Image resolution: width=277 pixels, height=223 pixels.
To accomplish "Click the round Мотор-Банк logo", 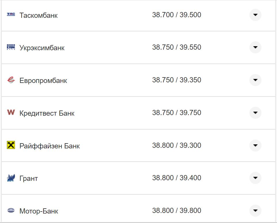I will pyautogui.click(x=11, y=210).
